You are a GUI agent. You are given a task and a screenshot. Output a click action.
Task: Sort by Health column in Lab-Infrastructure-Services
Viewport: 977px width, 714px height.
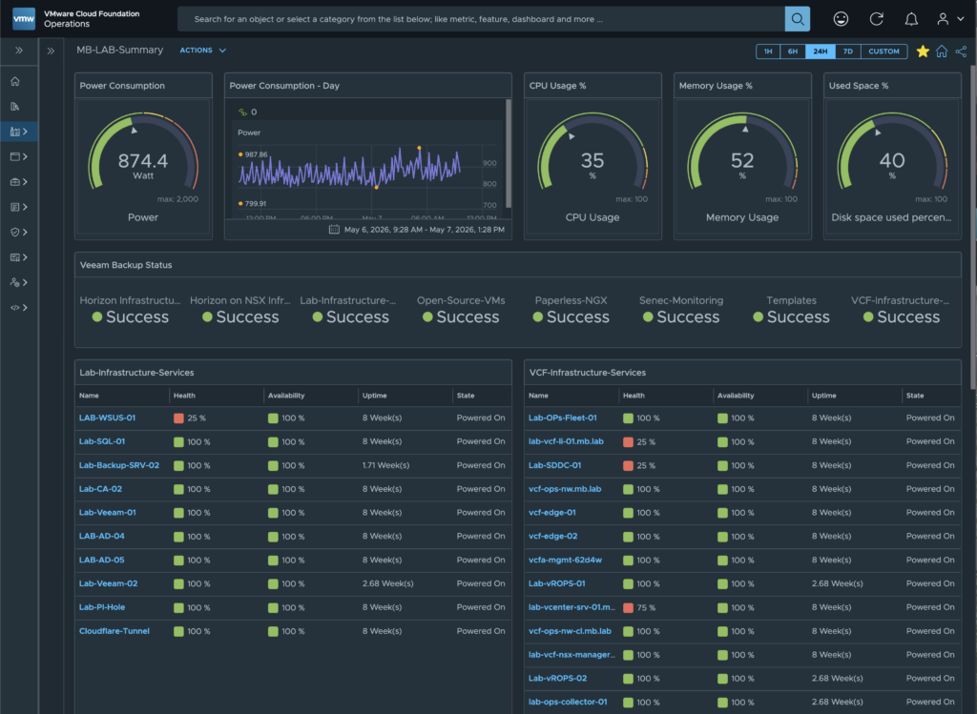tap(184, 396)
